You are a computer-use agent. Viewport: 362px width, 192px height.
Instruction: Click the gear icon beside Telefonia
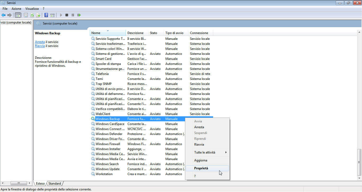coord(93,74)
